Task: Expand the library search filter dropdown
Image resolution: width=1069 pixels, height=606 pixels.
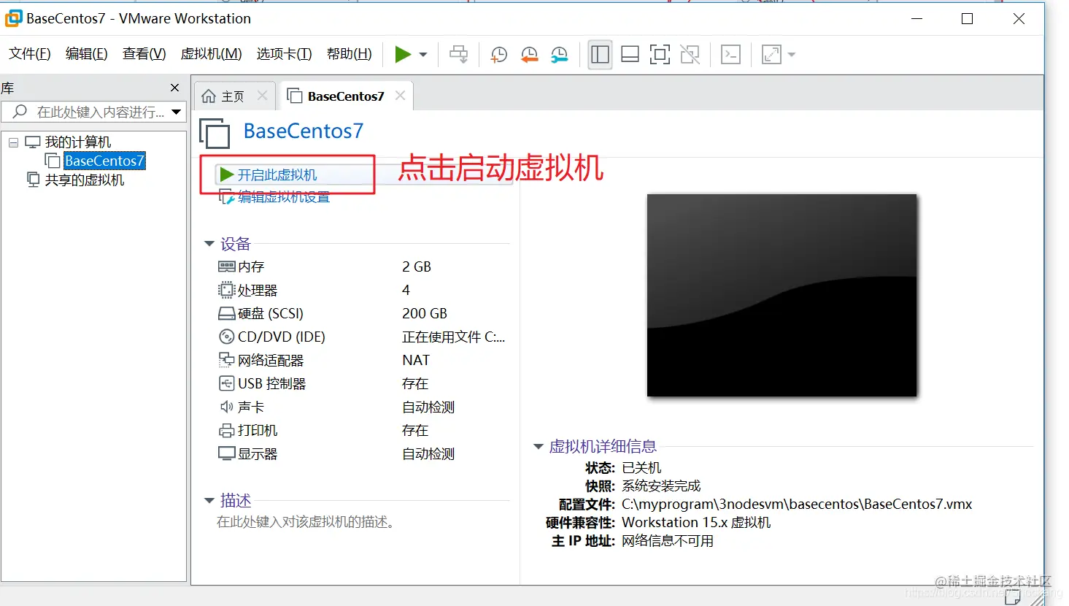Action: coord(176,112)
